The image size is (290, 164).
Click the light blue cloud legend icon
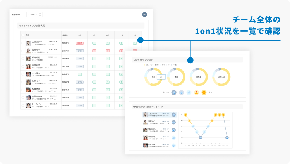[189, 92]
